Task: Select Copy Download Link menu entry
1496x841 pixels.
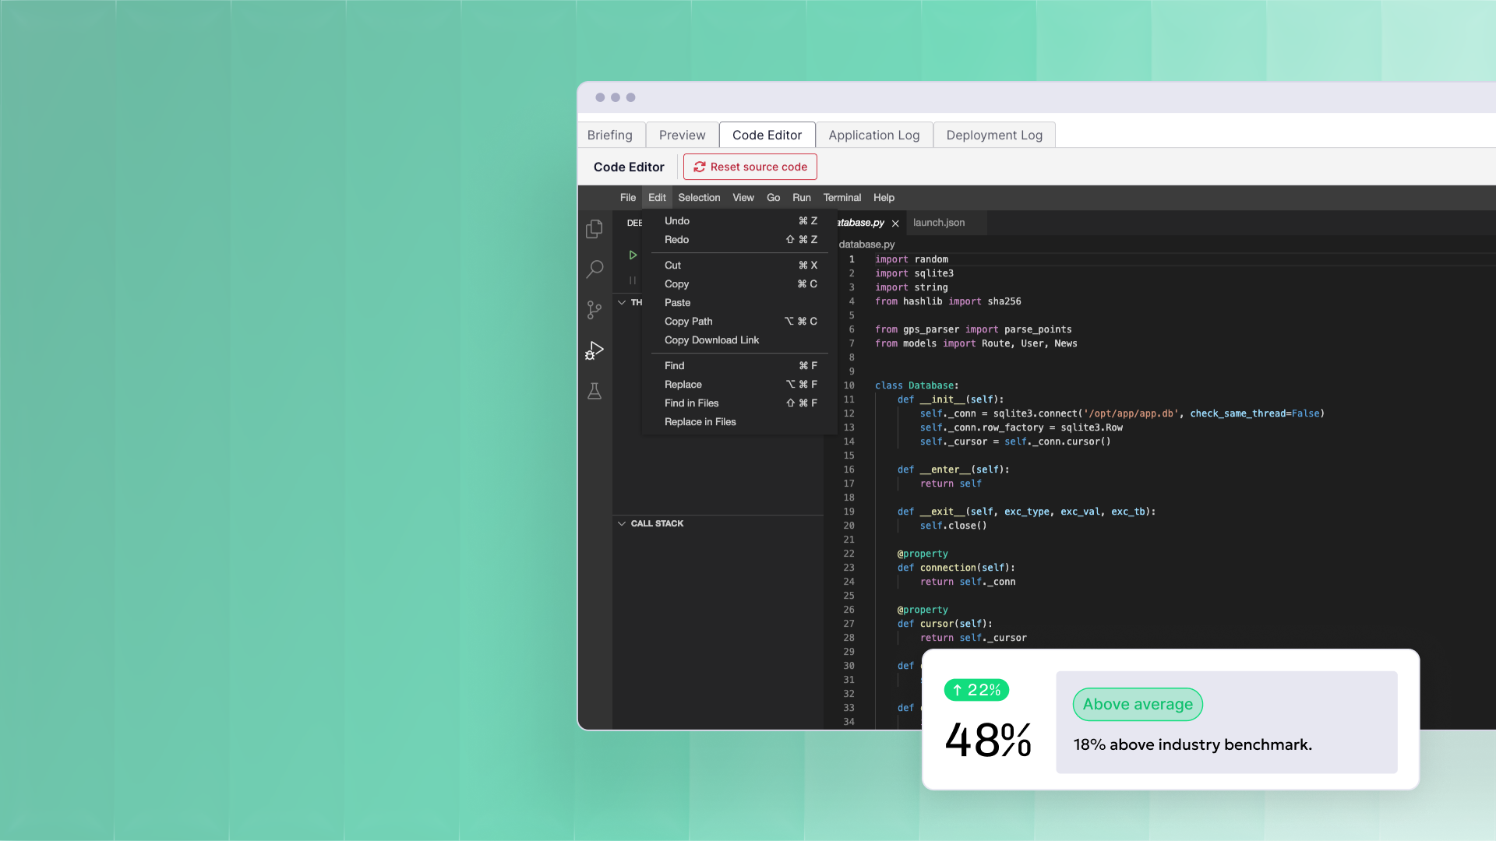Action: coord(711,340)
